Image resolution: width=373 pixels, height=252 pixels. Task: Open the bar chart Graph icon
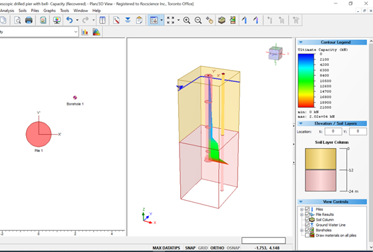pos(85,32)
